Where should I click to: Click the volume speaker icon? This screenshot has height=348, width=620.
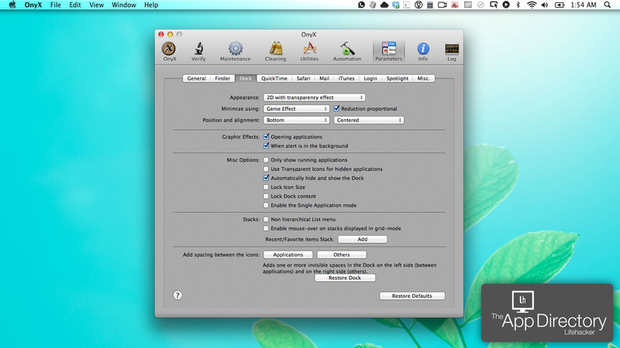[545, 5]
